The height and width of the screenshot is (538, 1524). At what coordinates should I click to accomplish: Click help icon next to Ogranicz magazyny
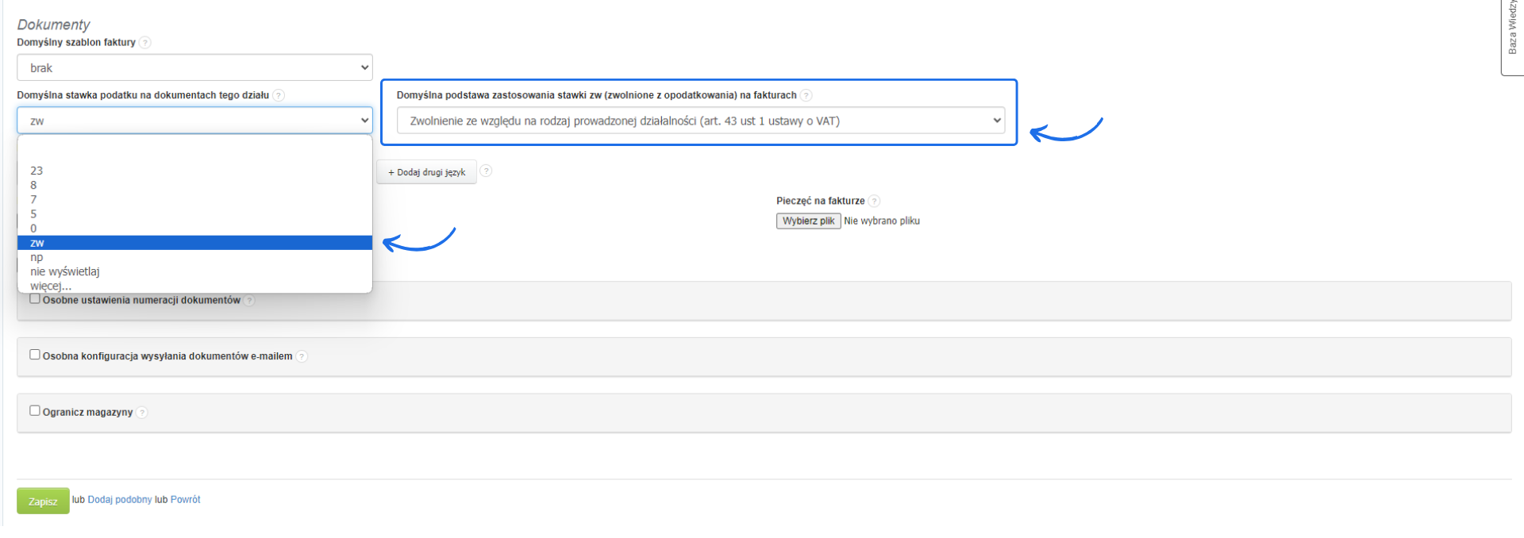142,413
